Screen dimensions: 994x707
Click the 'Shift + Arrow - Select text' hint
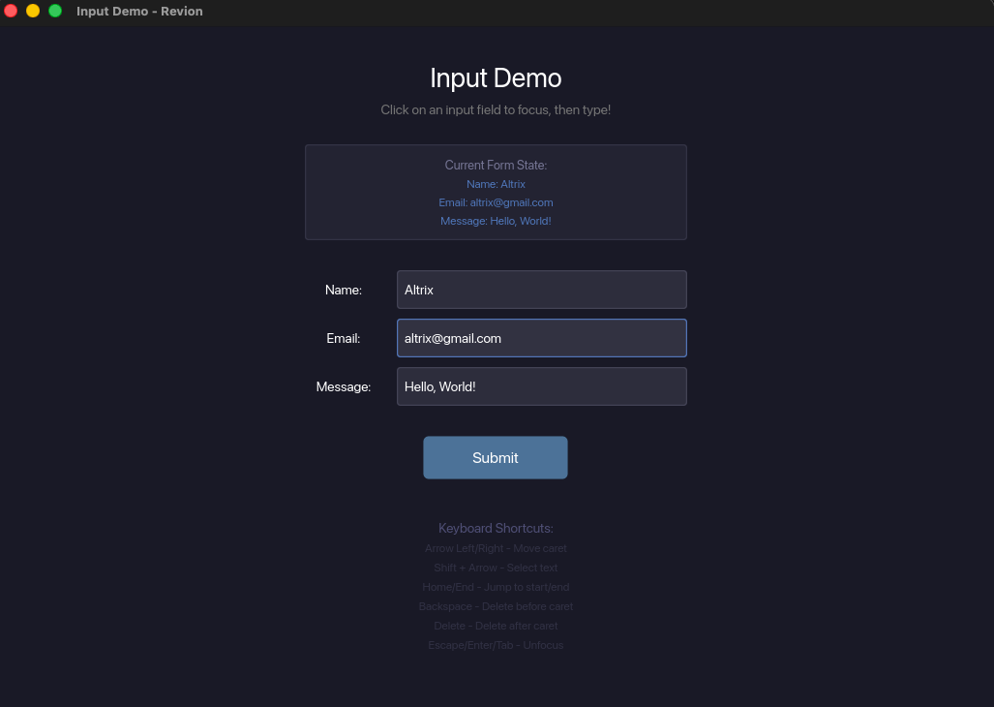point(496,568)
